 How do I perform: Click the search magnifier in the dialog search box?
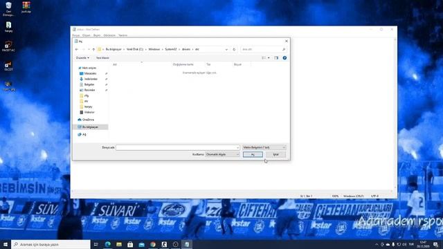click(284, 49)
